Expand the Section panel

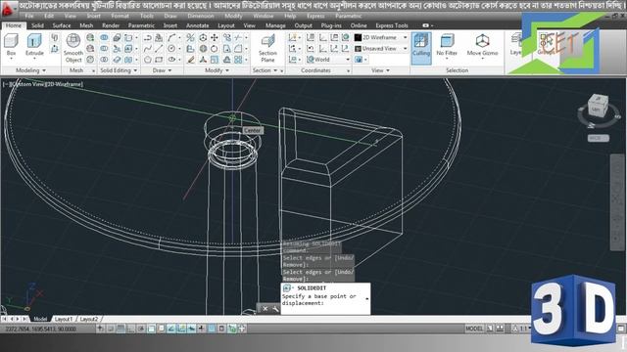pyautogui.click(x=265, y=70)
